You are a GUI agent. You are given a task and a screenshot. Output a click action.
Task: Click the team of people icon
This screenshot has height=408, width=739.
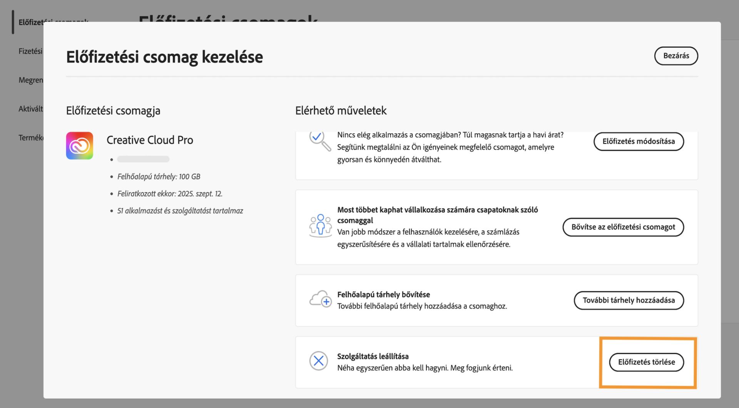[320, 226]
